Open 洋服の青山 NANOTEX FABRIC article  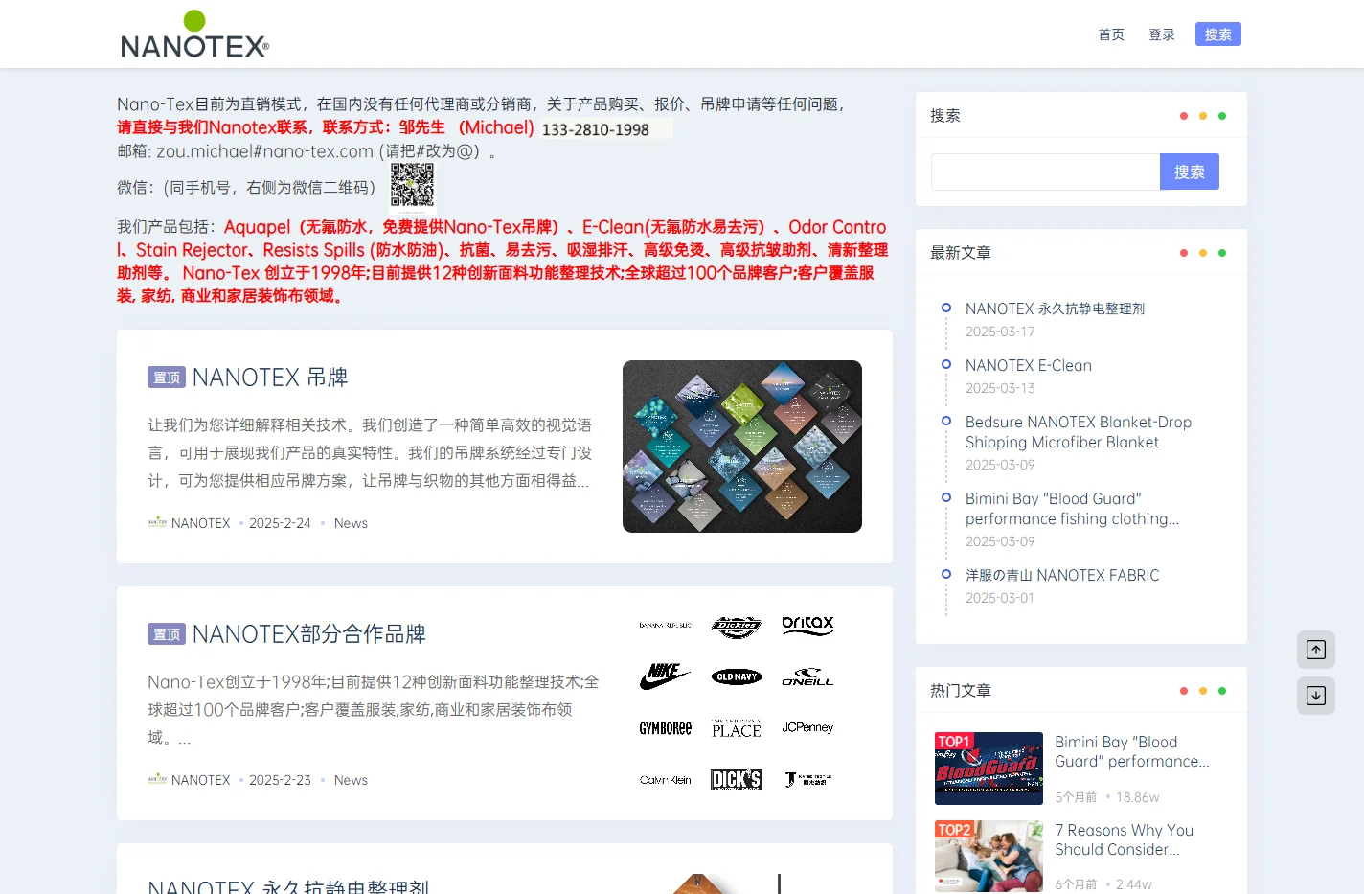(1062, 575)
